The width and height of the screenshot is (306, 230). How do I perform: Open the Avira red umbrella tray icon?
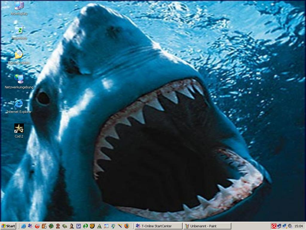pos(274,226)
